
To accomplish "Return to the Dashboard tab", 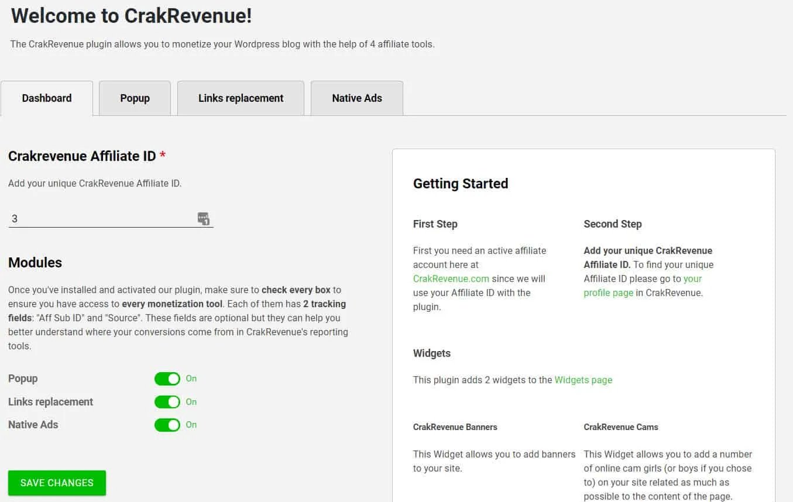I will click(46, 98).
